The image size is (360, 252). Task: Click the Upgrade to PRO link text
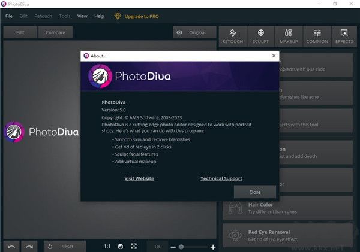(142, 17)
